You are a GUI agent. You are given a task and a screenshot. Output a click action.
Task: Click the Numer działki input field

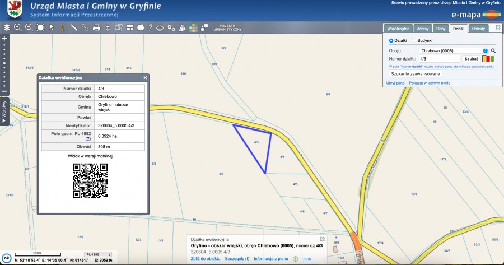tap(440, 58)
